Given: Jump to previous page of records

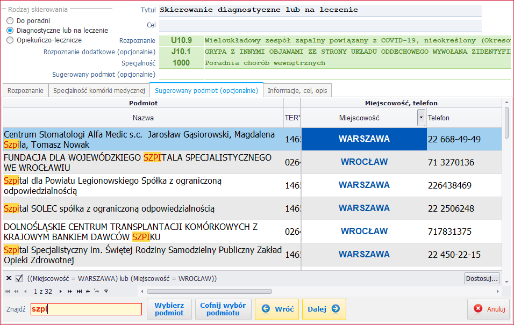Looking at the screenshot, I should (16, 292).
